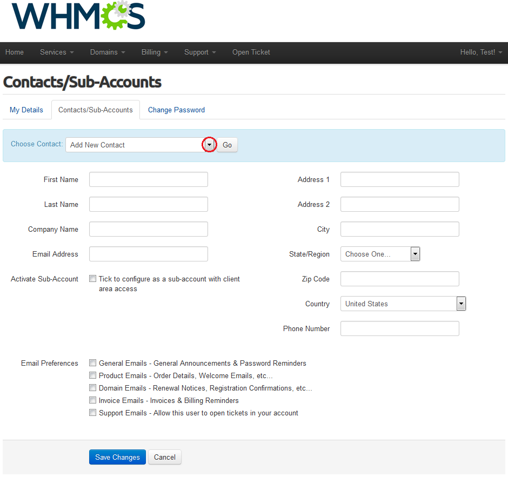The image size is (508, 477).
Task: Expand the Billing menu
Action: [154, 52]
